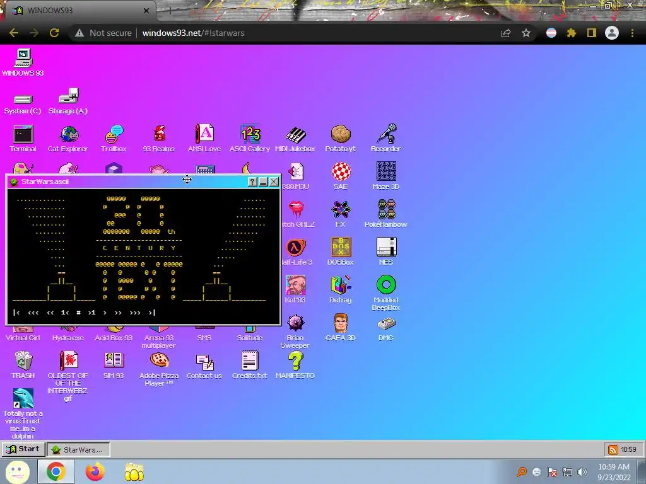646x484 pixels.
Task: Open the G80.M3U audio file icon
Action: 296,171
